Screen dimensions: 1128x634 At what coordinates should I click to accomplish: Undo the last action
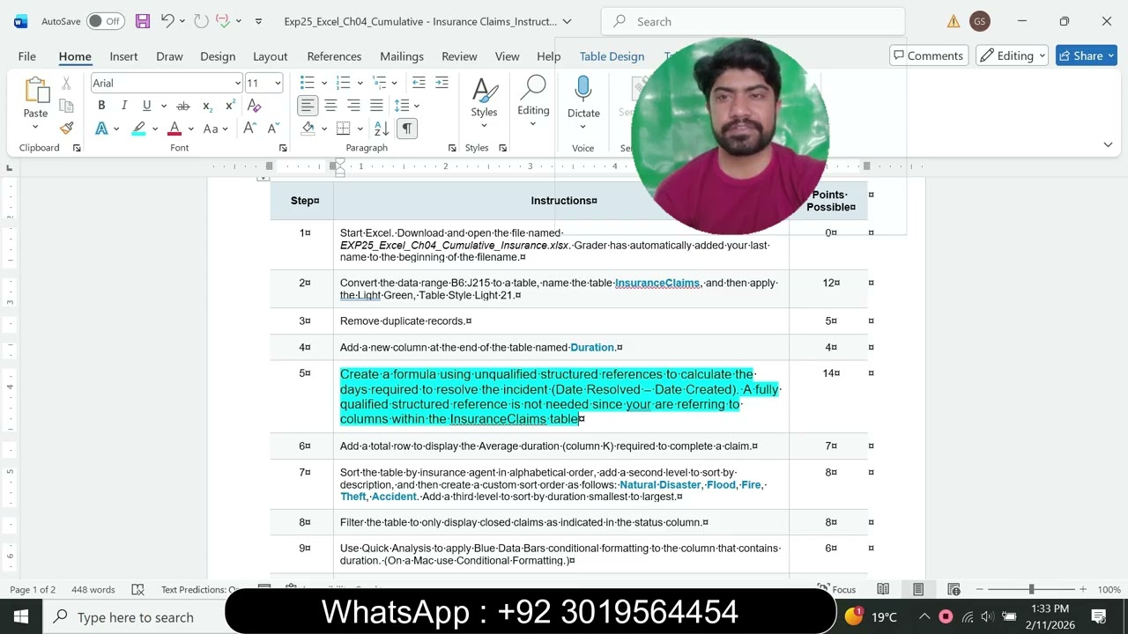[x=167, y=21]
